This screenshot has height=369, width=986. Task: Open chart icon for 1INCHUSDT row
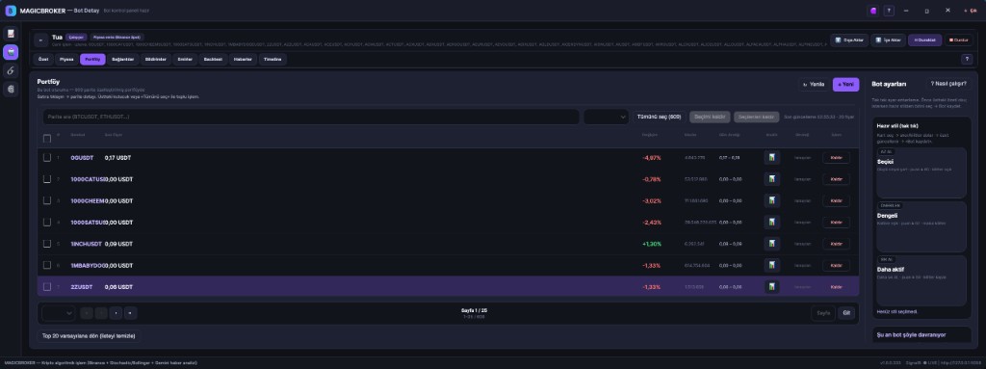click(771, 244)
